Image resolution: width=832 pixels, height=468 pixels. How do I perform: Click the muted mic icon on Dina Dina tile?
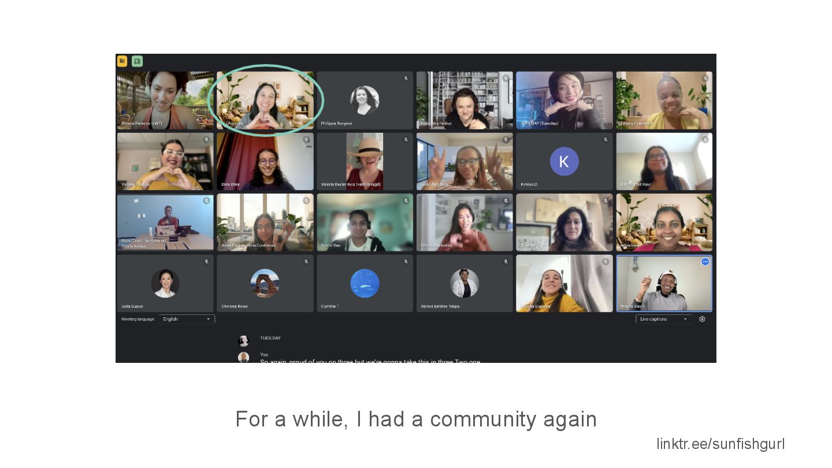coord(306,139)
